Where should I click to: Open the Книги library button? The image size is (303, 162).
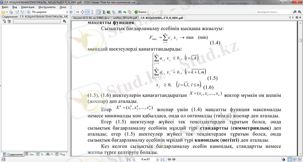pyautogui.click(x=139, y=12)
